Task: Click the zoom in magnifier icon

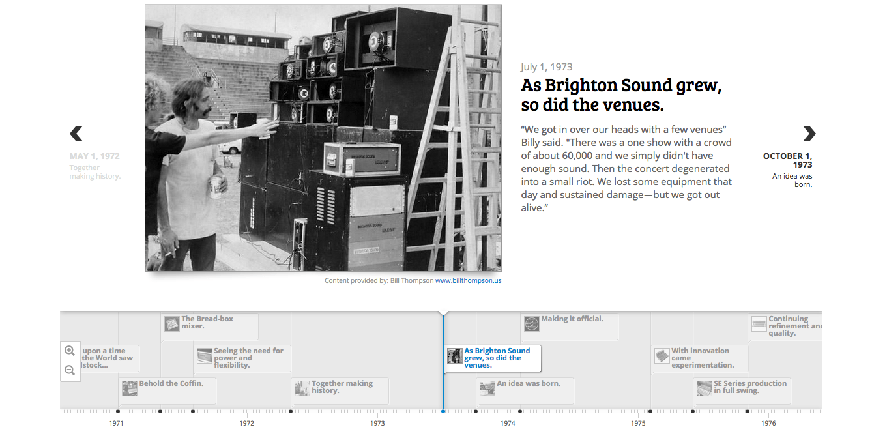Action: [70, 351]
